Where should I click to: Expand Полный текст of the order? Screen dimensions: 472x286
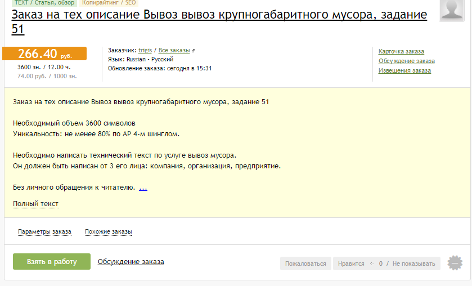point(35,204)
